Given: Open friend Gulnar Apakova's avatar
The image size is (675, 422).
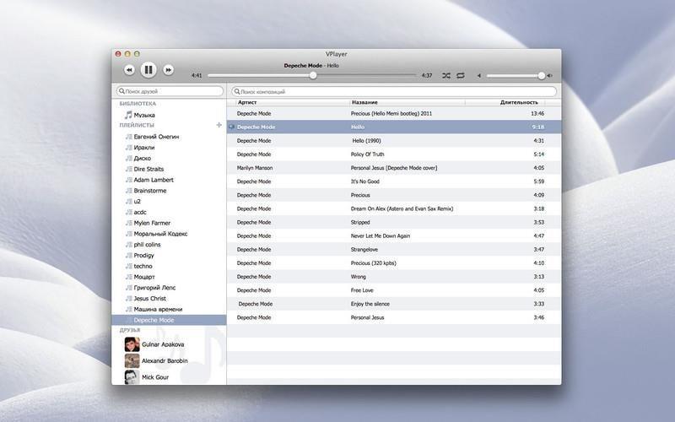Looking at the screenshot, I should click(132, 344).
